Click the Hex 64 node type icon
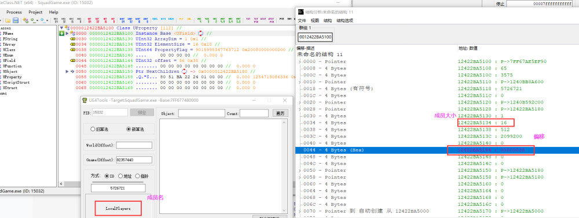 [x=56, y=20]
